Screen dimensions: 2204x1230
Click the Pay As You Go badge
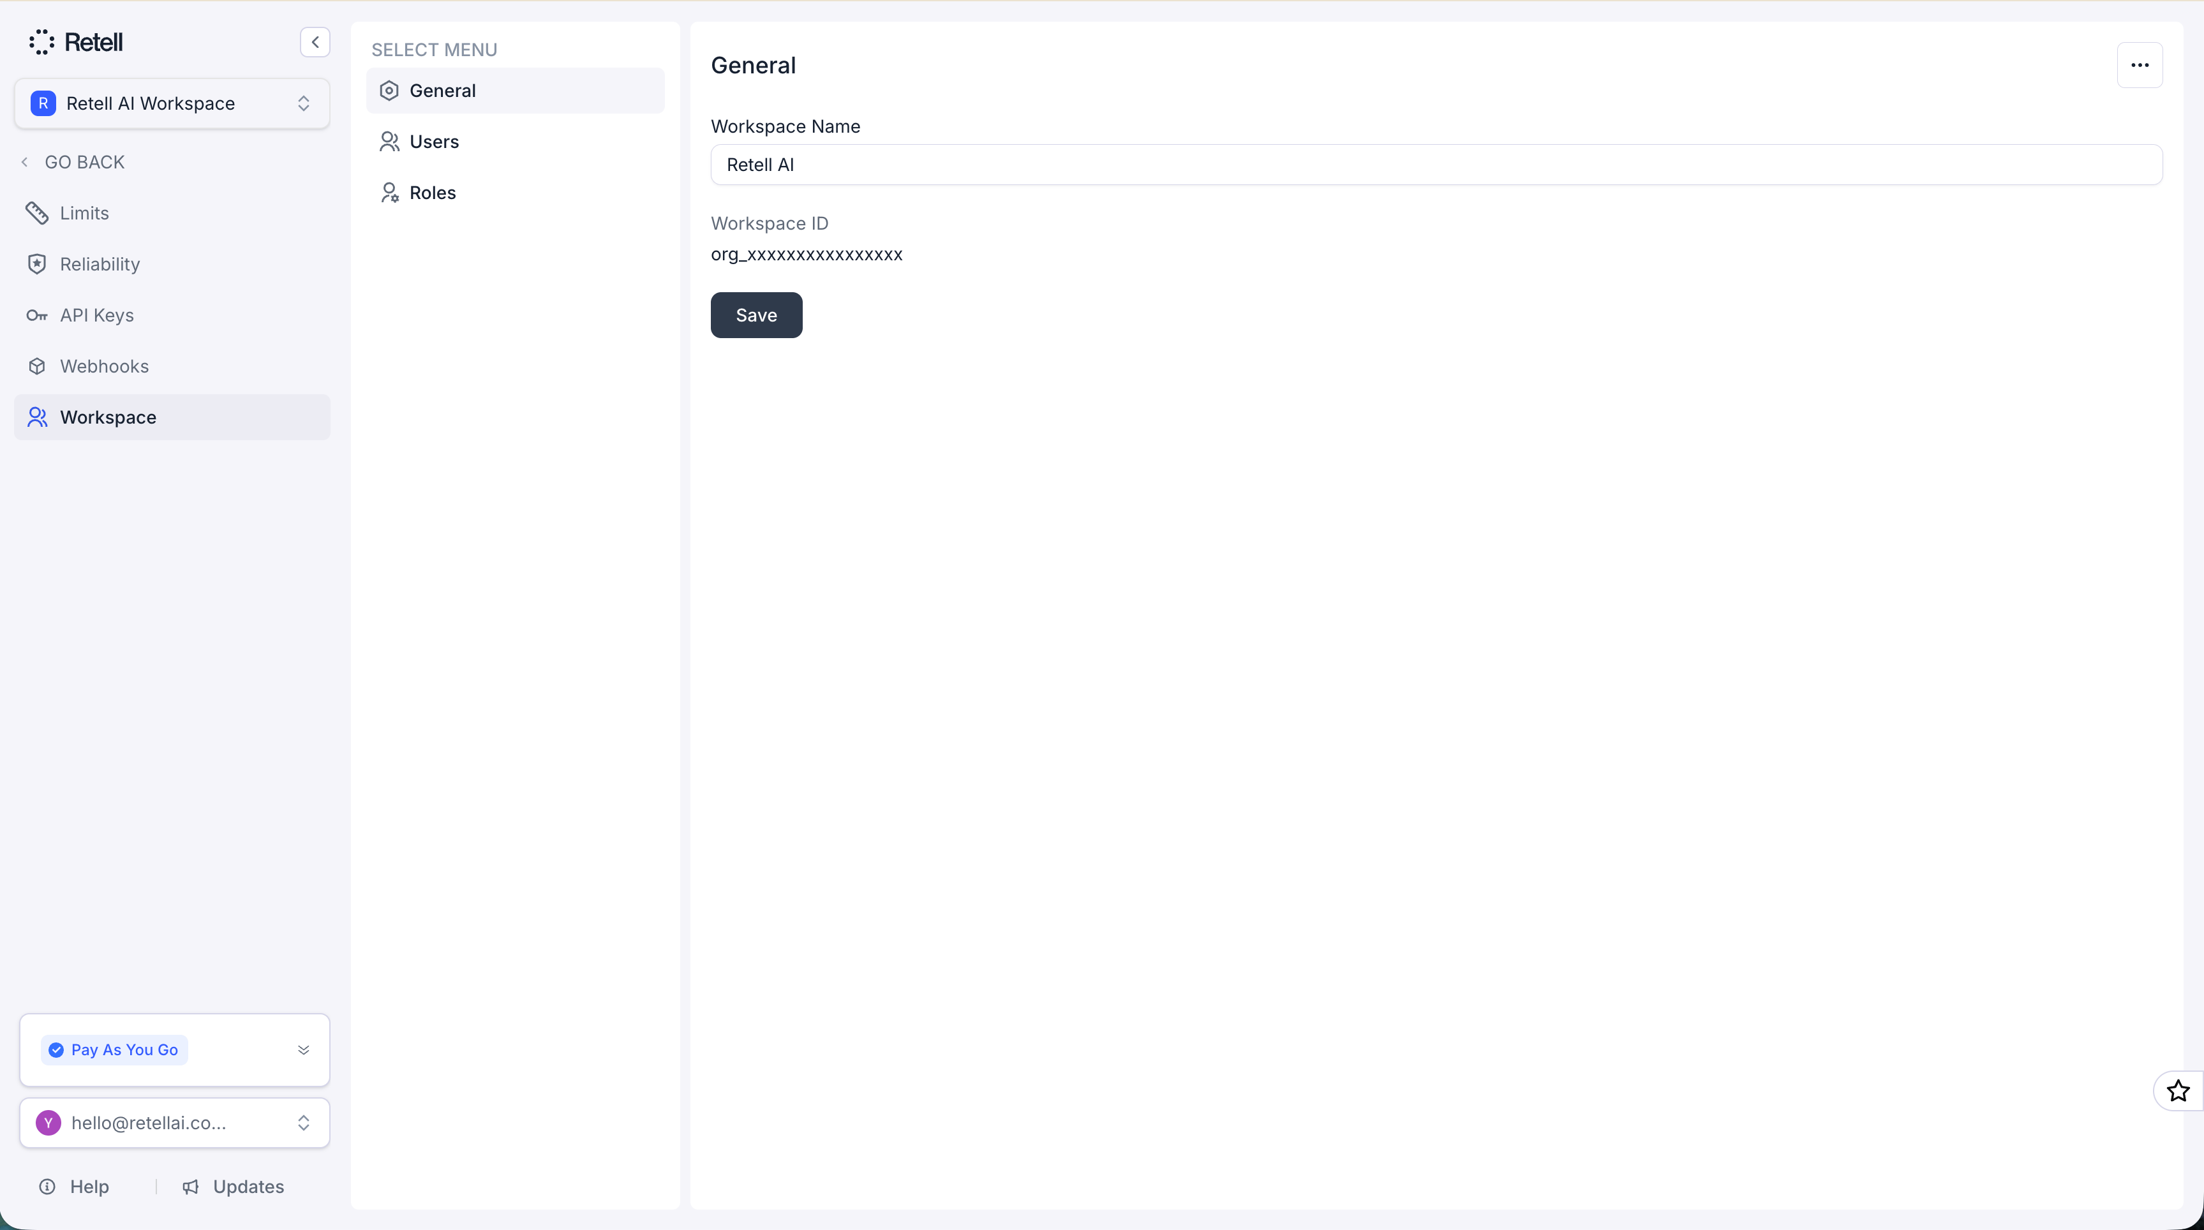[x=115, y=1049]
